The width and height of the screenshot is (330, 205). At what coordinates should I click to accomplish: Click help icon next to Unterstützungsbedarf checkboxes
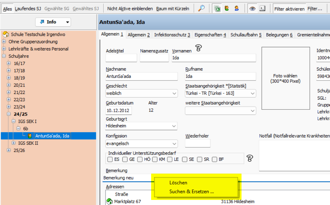pyautogui.click(x=250, y=158)
